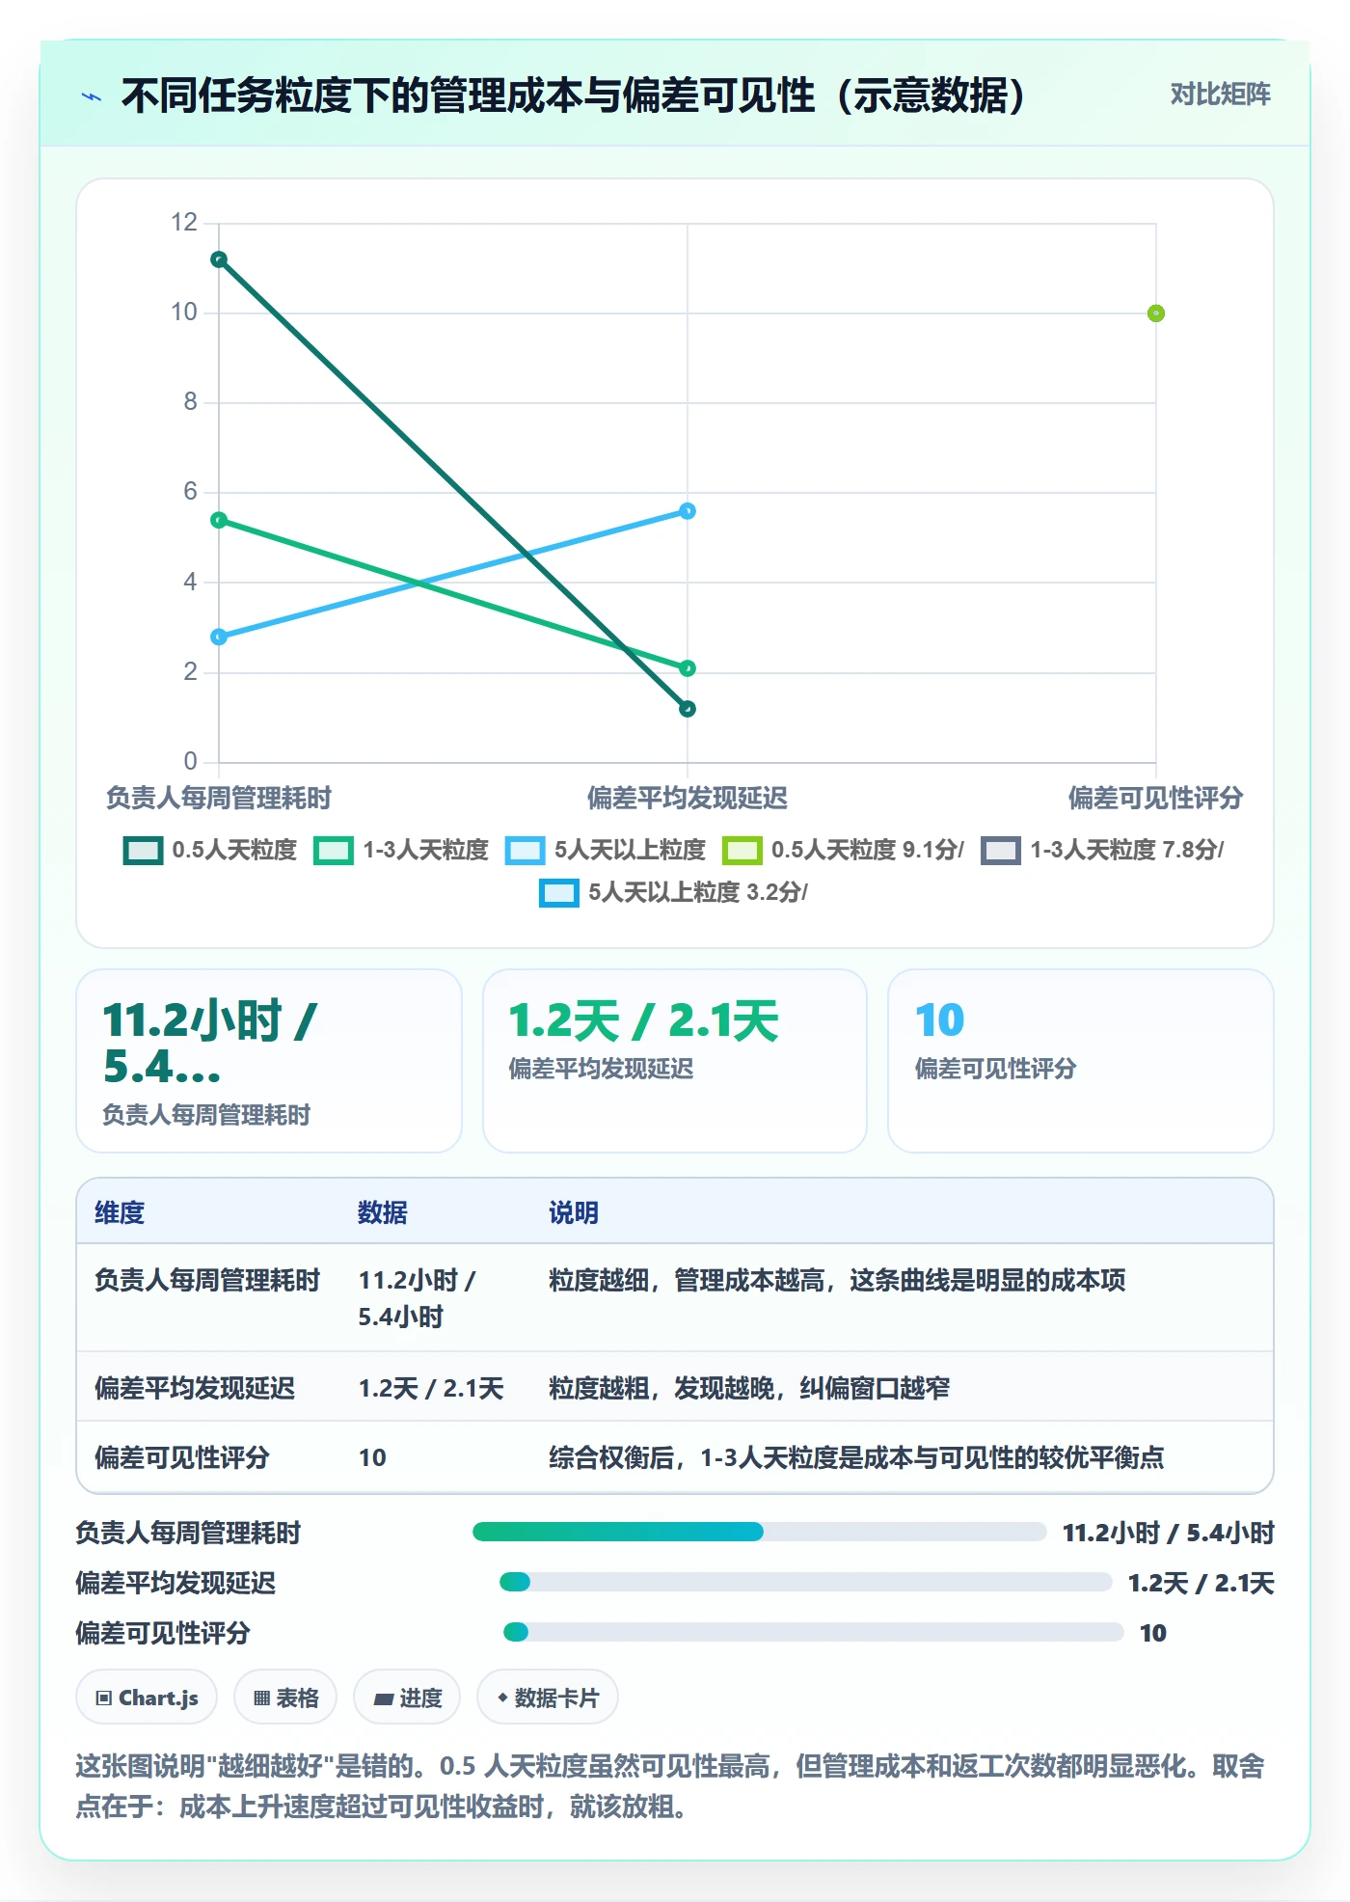Click the blue data point near 2.8
The height and width of the screenshot is (1902, 1350).
point(219,637)
